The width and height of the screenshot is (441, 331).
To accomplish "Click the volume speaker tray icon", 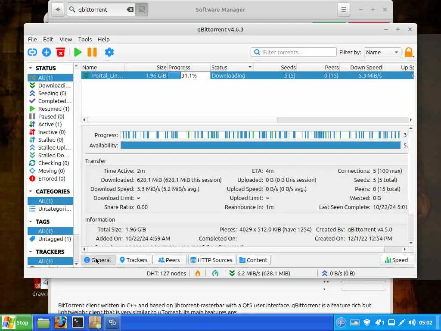I will tap(412, 322).
